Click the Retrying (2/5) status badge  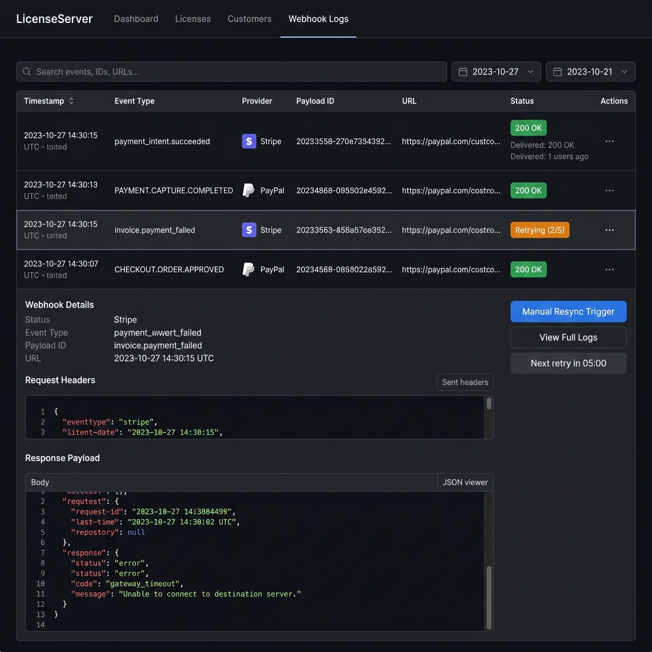coord(540,230)
